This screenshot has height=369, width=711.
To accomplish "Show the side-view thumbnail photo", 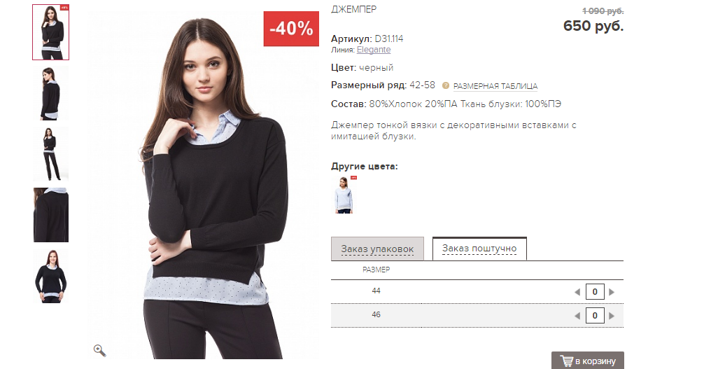I will tap(51, 93).
